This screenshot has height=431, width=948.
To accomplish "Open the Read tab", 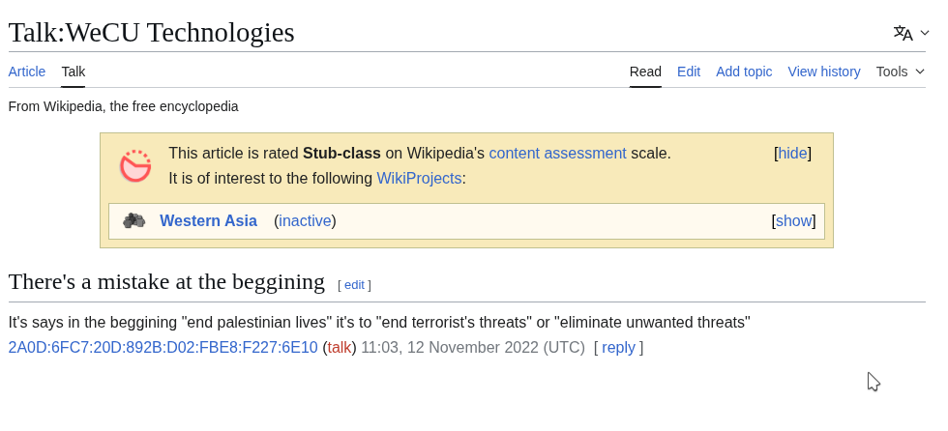I will pos(645,72).
